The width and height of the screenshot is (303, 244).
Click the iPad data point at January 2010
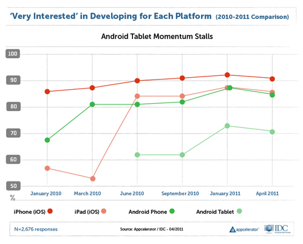pos(47,168)
